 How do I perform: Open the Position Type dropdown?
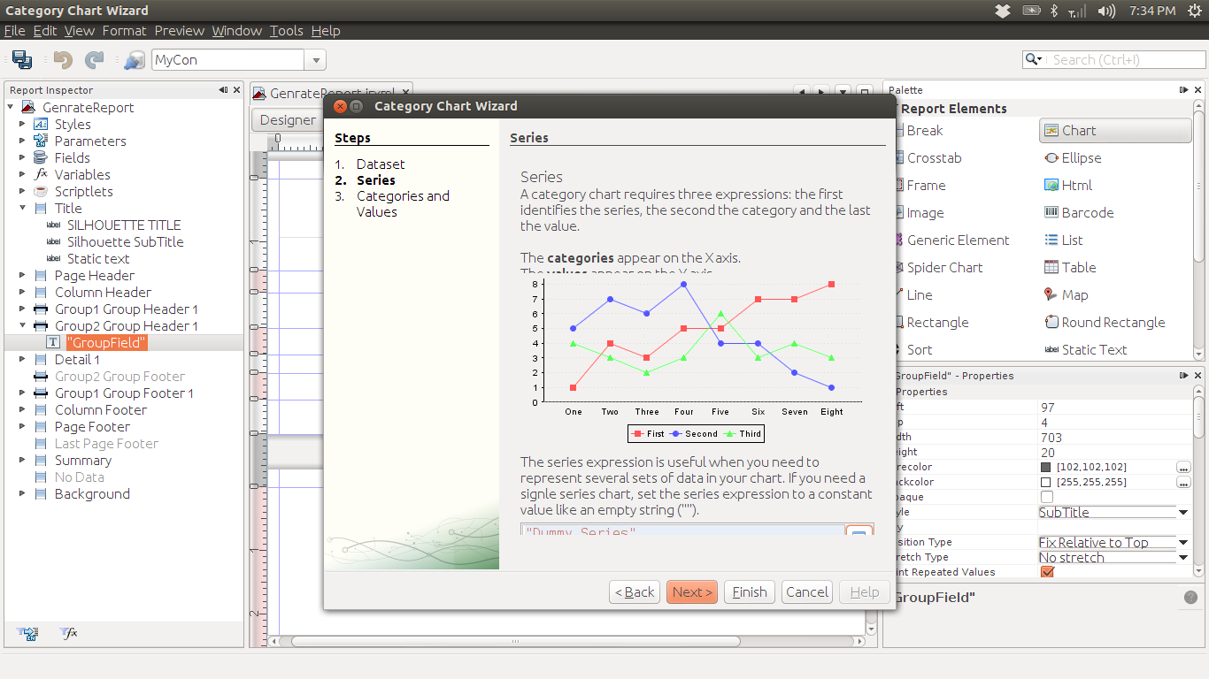coord(1184,542)
